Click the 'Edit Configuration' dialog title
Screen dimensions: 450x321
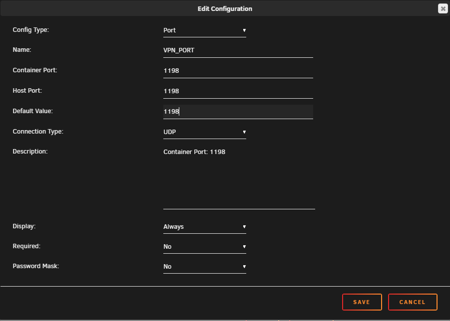[x=225, y=9]
